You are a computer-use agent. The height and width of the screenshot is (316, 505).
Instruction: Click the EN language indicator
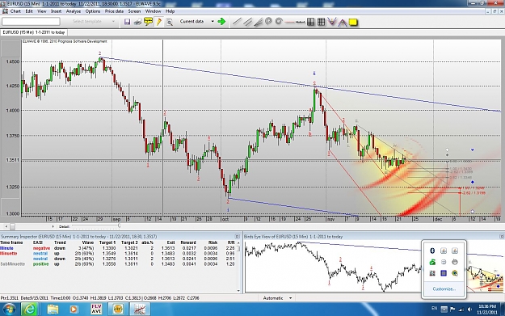coord(434,309)
